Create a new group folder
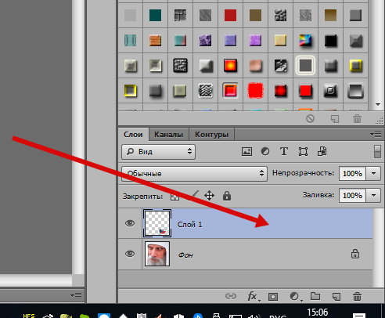The image size is (385, 318). point(315,296)
